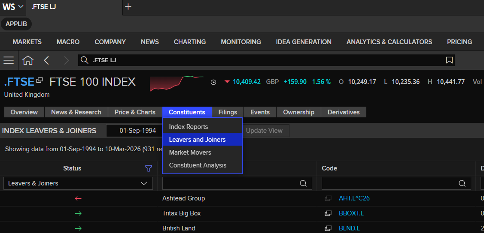This screenshot has height=233, width=484.
Task: Click the Ashtead Group name cell
Action: tap(184, 199)
